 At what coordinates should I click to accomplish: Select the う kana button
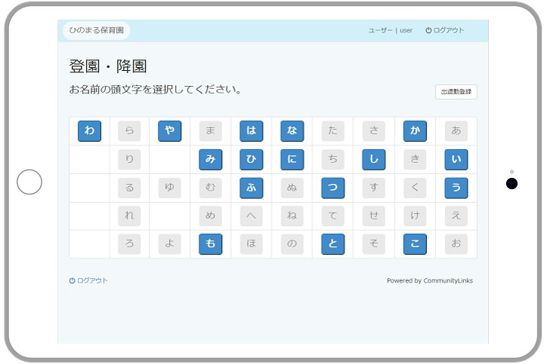click(x=456, y=188)
